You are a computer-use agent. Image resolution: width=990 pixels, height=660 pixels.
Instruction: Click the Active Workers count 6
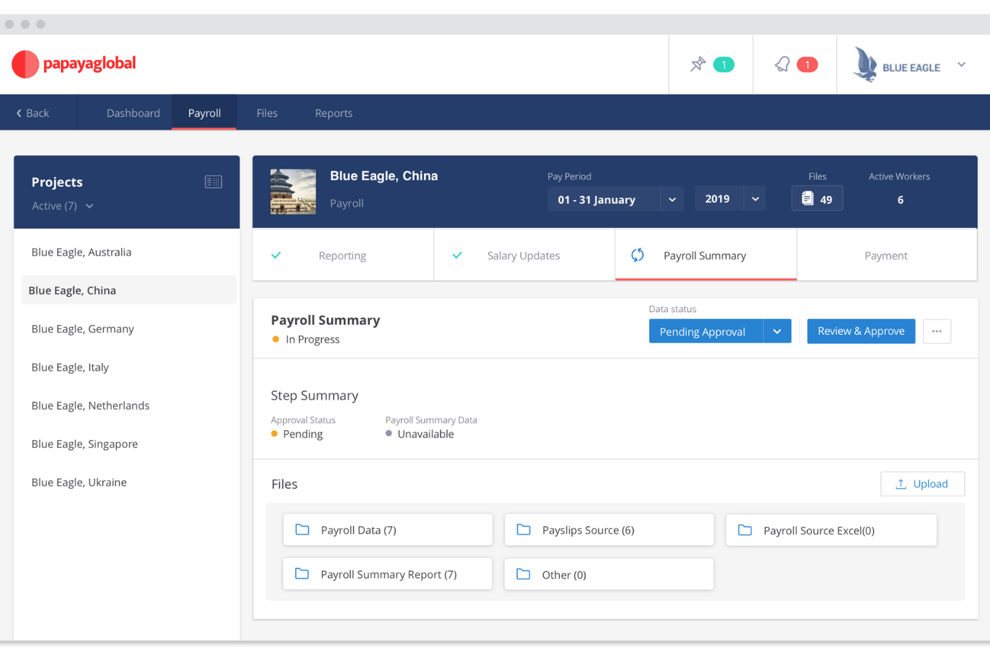coord(900,200)
